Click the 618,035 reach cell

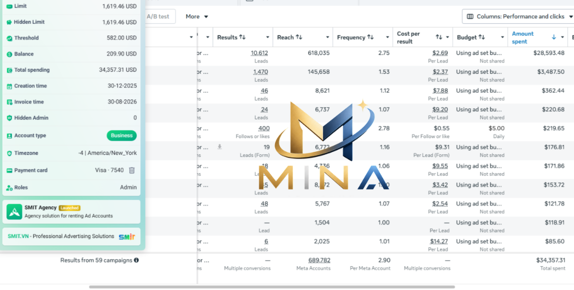[319, 53]
